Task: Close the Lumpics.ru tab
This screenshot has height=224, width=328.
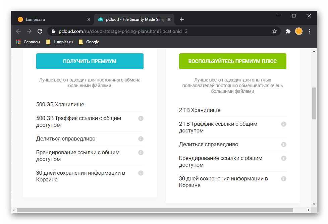Action: coord(89,19)
